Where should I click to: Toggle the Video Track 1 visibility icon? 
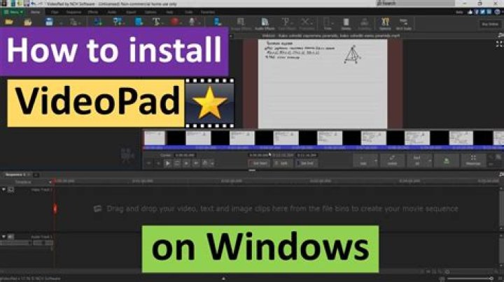[10, 190]
